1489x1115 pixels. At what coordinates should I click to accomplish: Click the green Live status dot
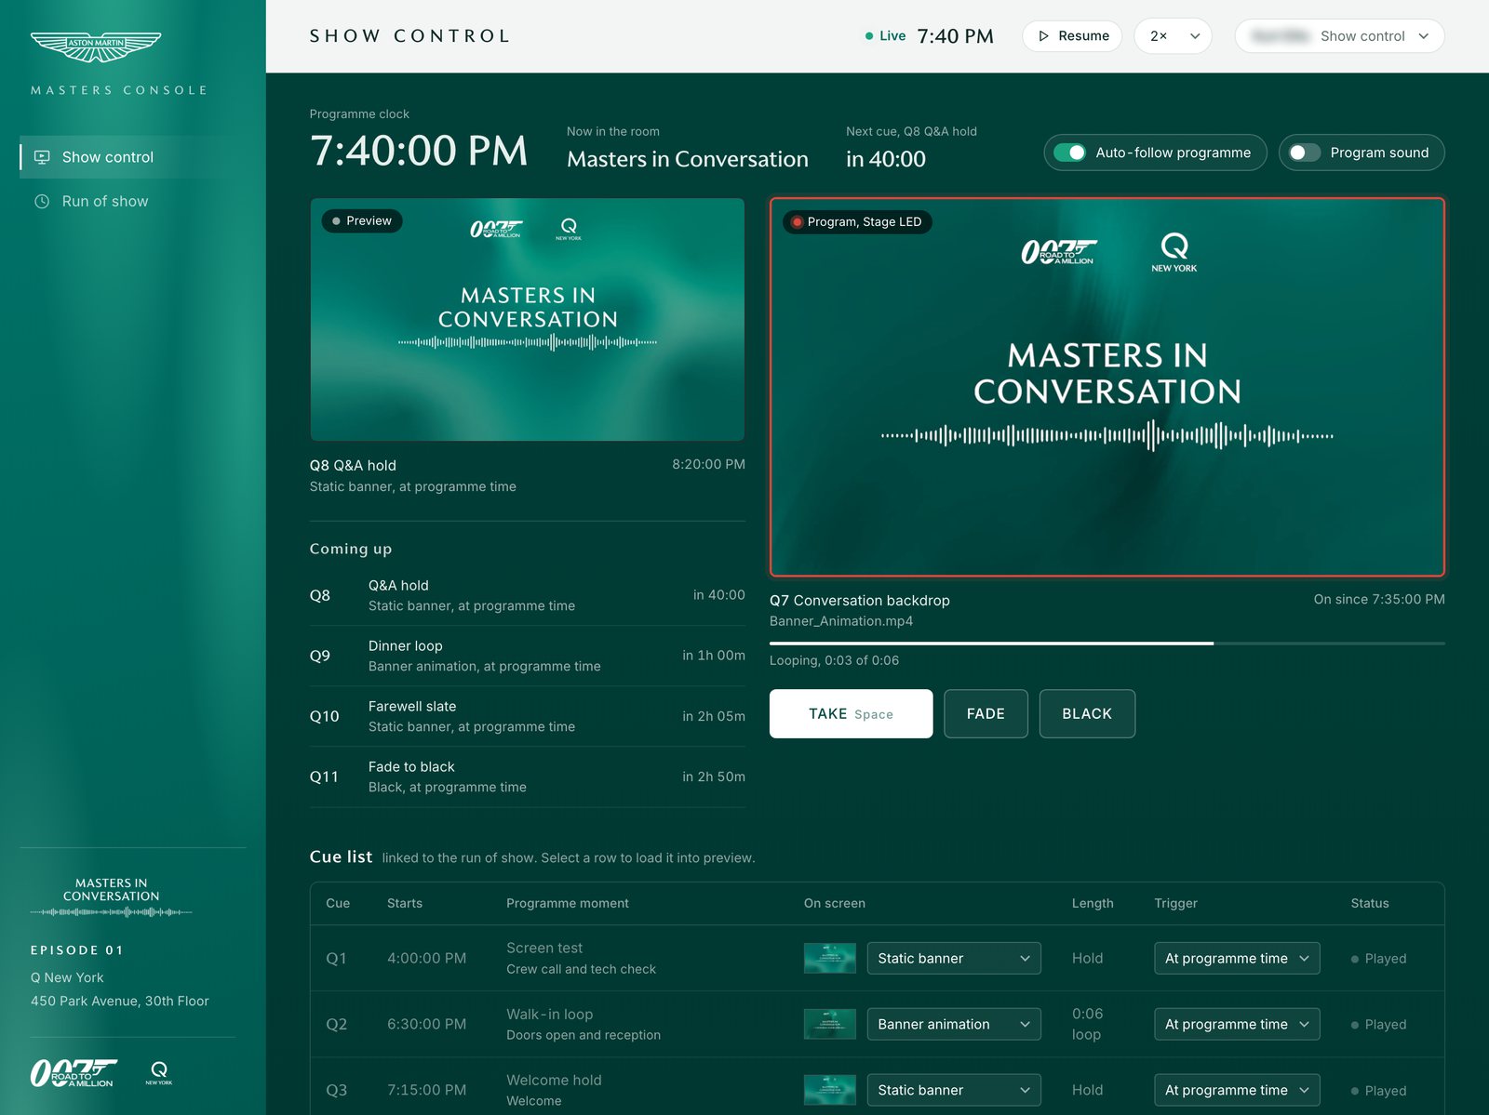(x=869, y=36)
